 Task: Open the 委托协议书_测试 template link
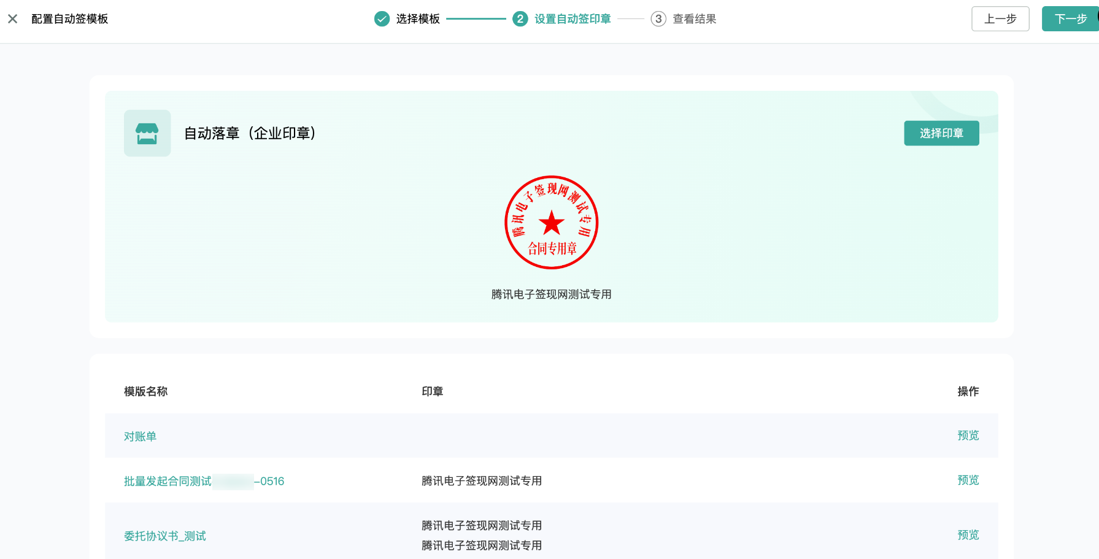[x=164, y=536]
